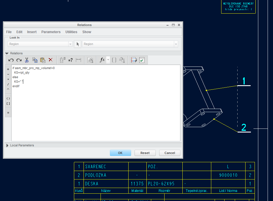Show dimension using the arrows icon

point(78,60)
